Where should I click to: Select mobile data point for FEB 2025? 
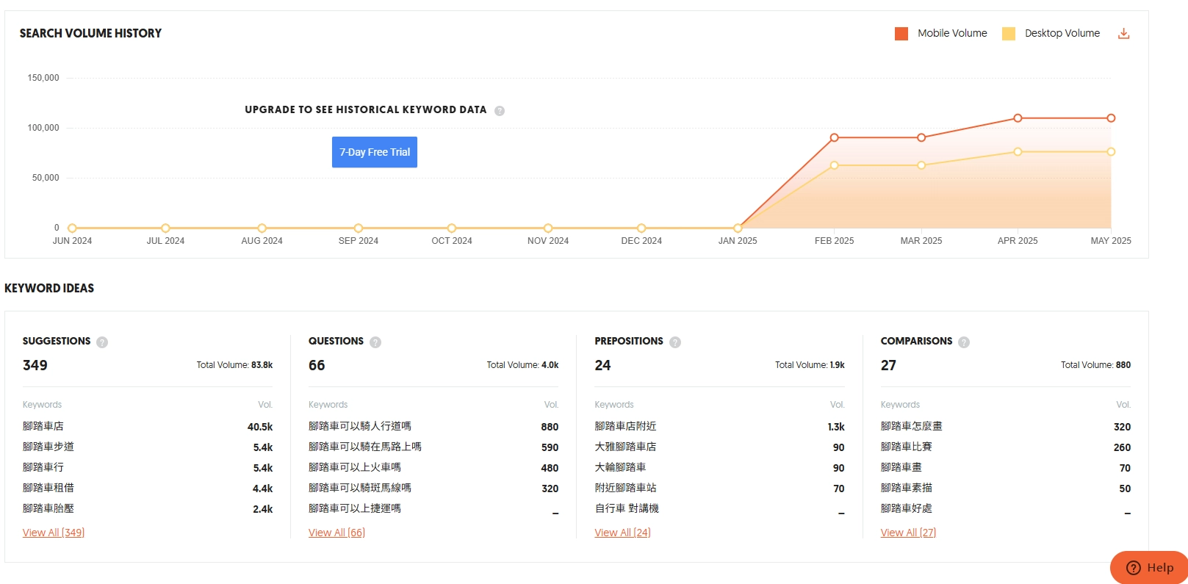point(834,137)
